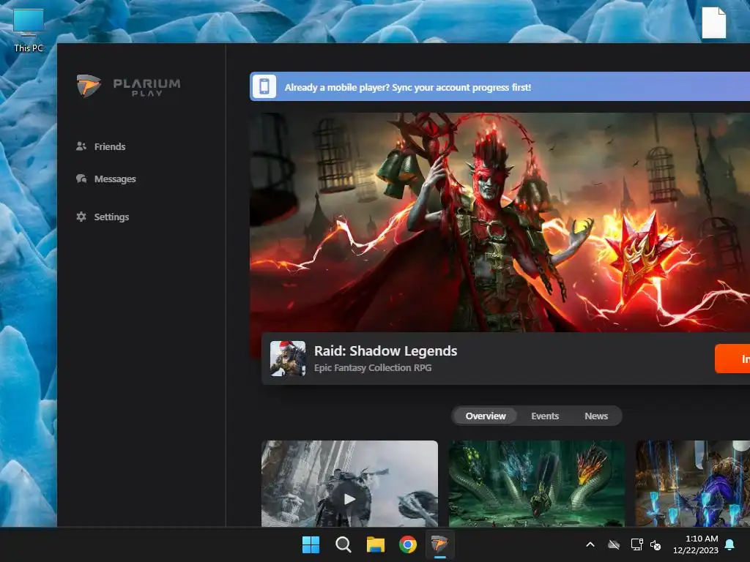
Task: Switch to the Overview tab
Action: 486,416
